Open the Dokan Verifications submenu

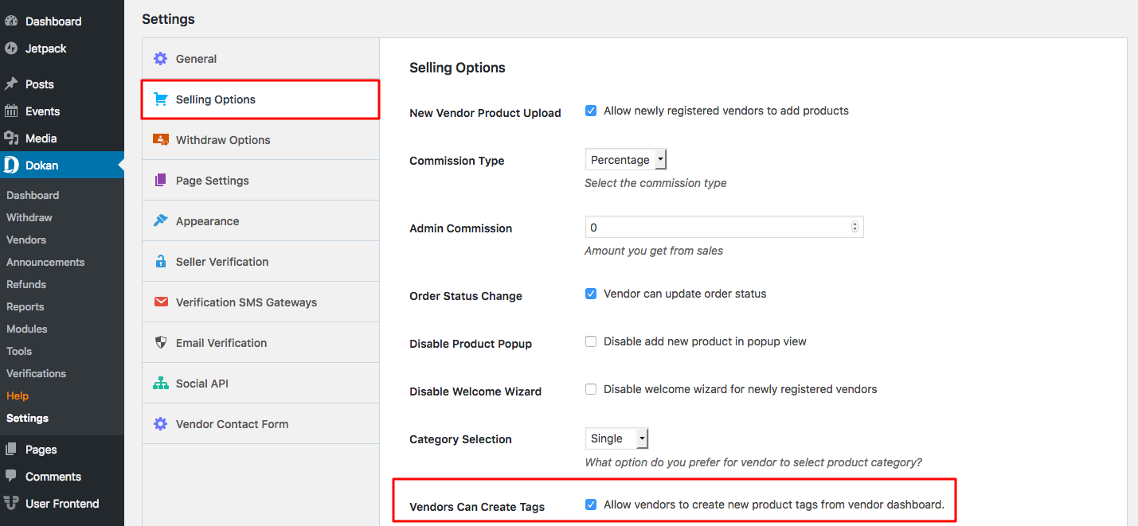[x=37, y=373]
